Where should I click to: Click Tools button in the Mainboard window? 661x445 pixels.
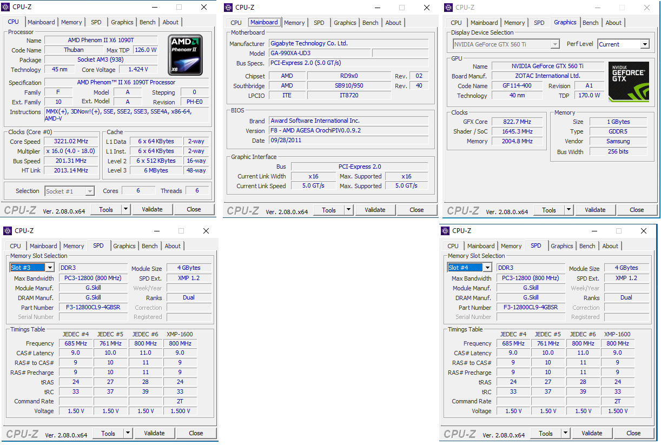pyautogui.click(x=328, y=210)
